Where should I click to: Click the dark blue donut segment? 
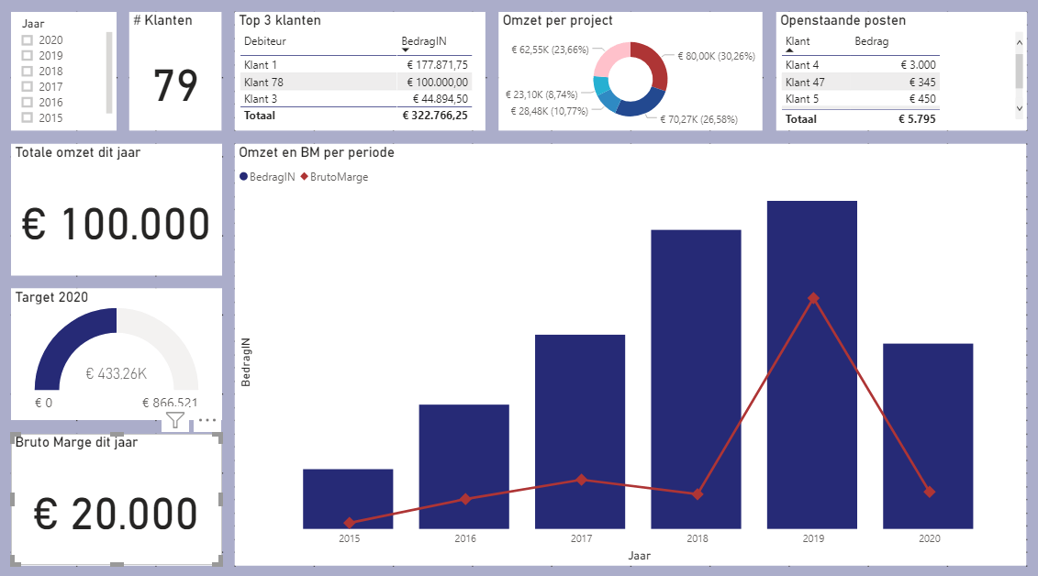coord(640,105)
